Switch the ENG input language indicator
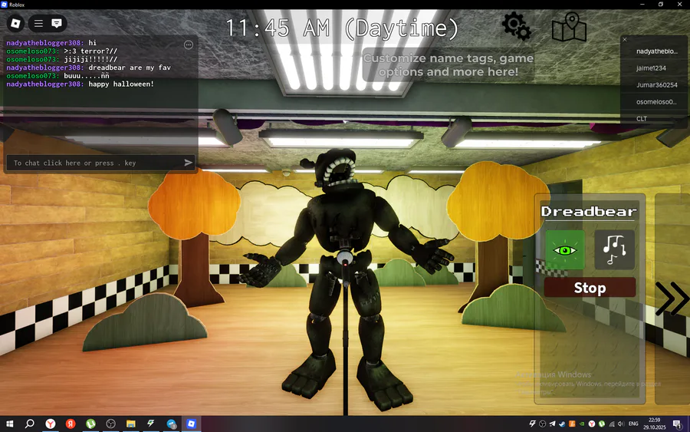The width and height of the screenshot is (690, 432). [633, 424]
